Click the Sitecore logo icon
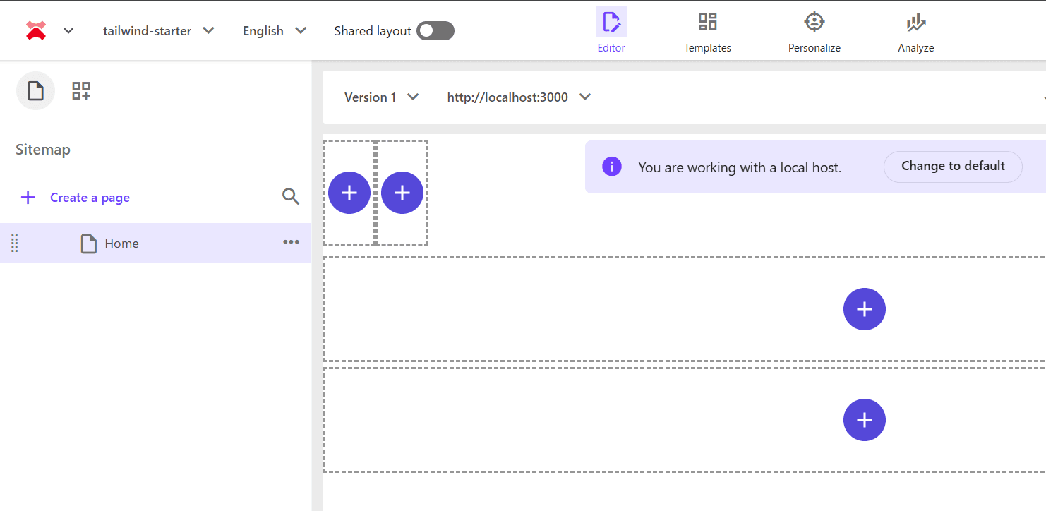 click(36, 30)
